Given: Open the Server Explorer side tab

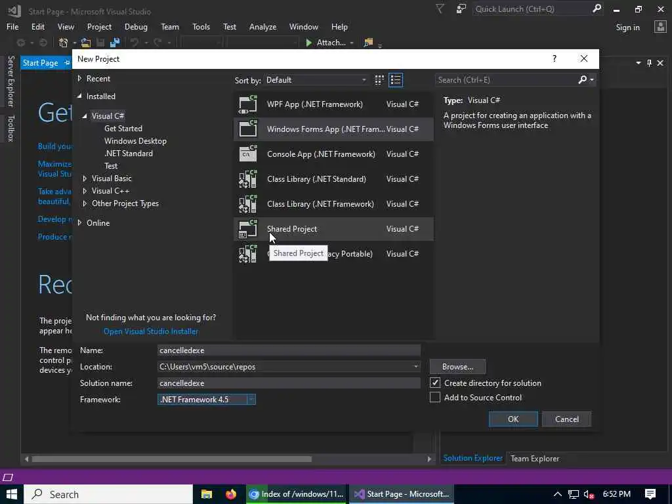Looking at the screenshot, I should tap(10, 81).
